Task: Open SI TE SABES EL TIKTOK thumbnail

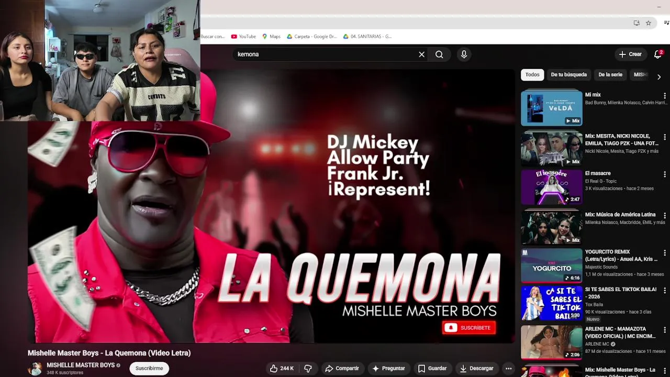Action: 551,303
